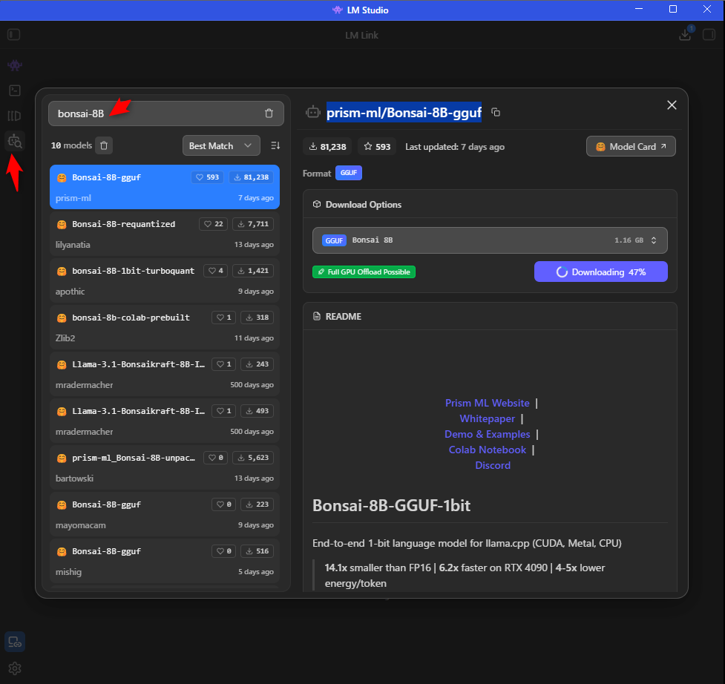Open the Settings gear icon

pos(15,668)
